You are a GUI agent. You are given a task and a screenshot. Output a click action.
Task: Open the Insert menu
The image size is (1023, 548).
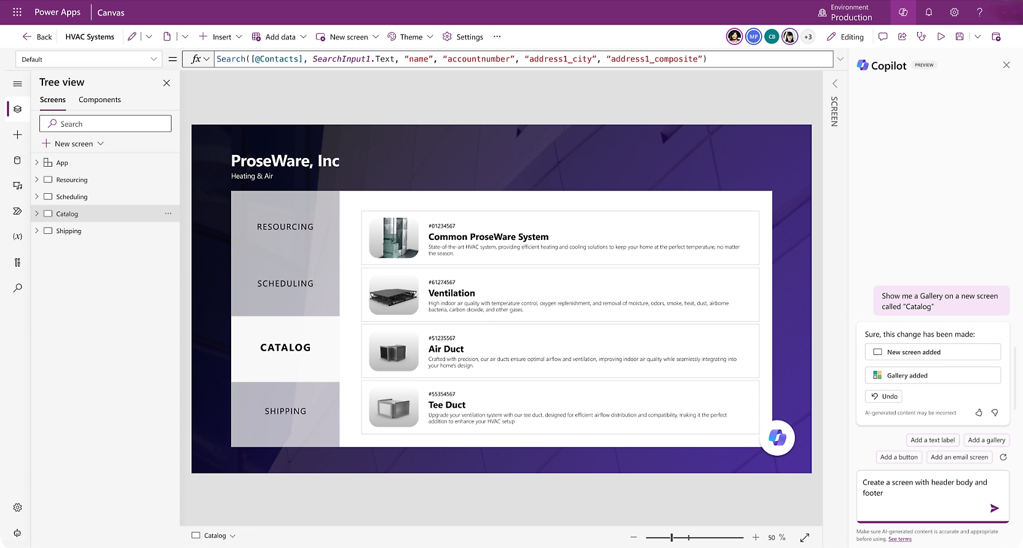point(220,37)
